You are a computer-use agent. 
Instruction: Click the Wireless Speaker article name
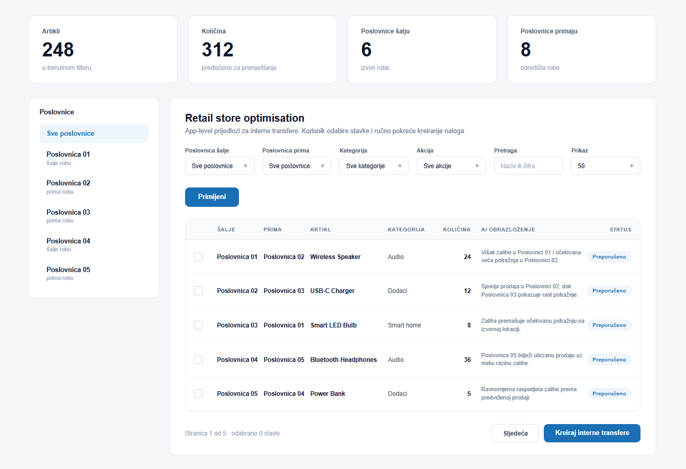tap(335, 256)
